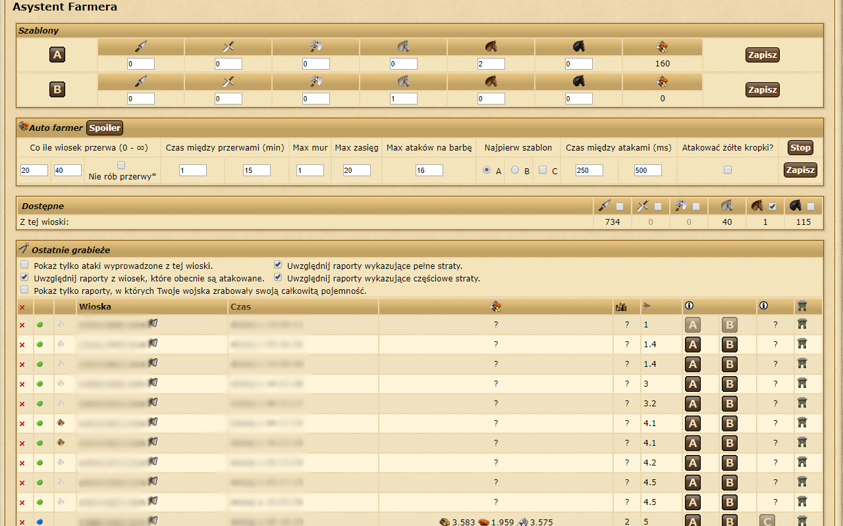
Task: Click the haul icon in the table header
Action: tap(496, 306)
